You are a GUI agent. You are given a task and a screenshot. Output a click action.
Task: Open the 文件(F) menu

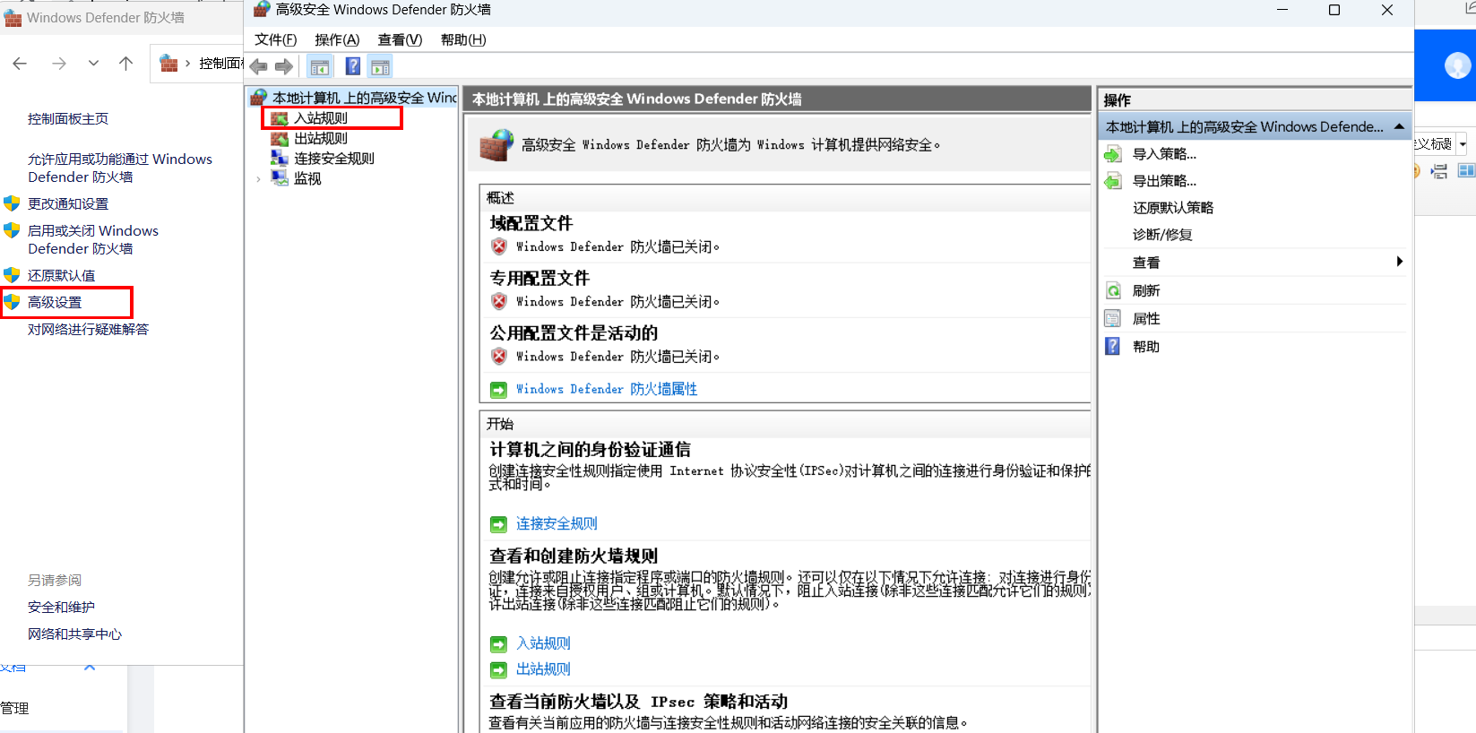[x=275, y=39]
